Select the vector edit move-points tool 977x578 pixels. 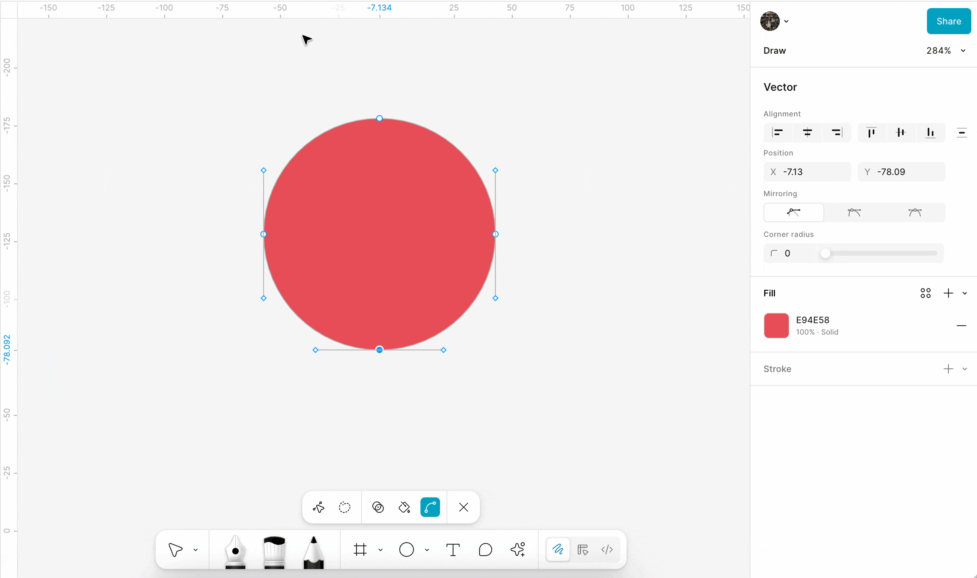[319, 507]
